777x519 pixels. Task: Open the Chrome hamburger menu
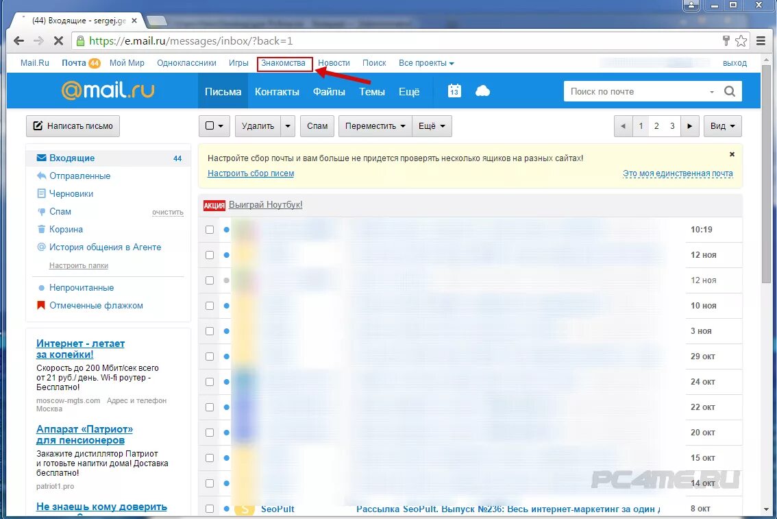761,41
